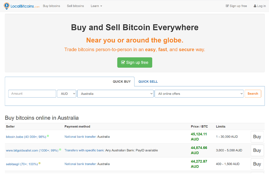Viewport: 269px width, 179px height.
Task: Open Sell bitcoins page
Action: (75, 6)
